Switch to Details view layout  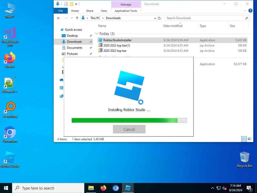[x=244, y=139]
